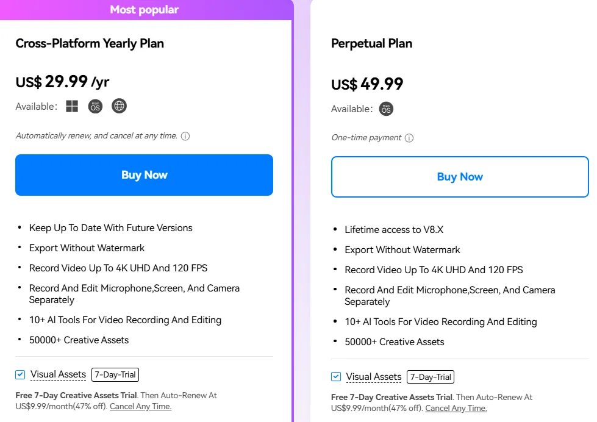Click macOS icon under Cross-Platform Yearly Plan
This screenshot has width=597, height=422.
[x=95, y=106]
